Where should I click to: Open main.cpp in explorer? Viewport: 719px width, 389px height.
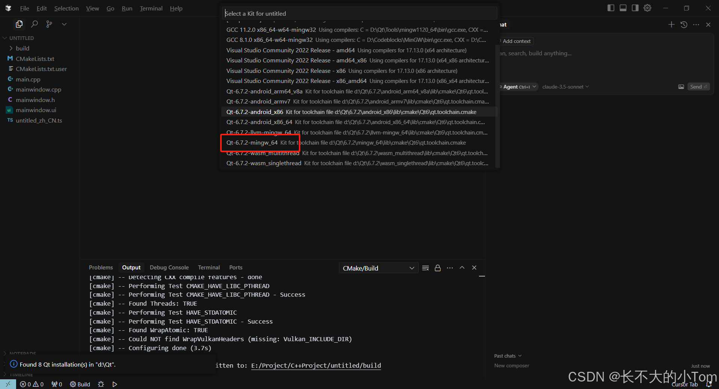pos(40,79)
